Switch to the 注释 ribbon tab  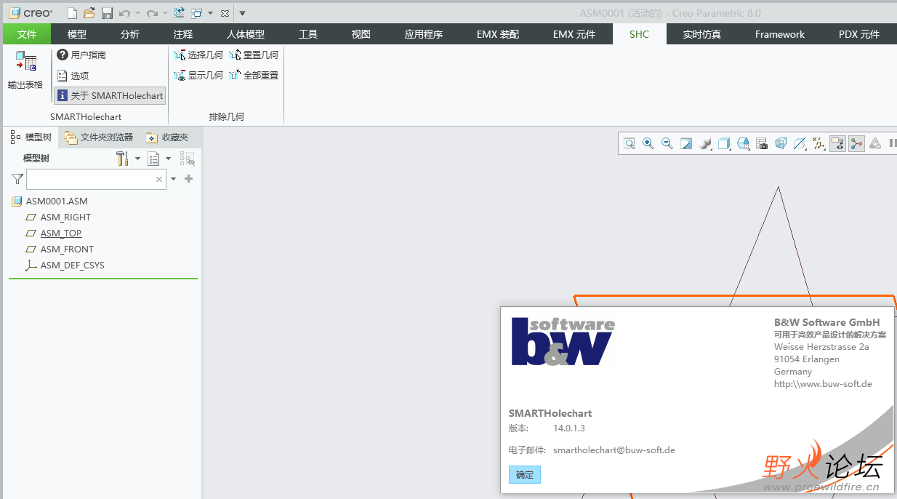183,34
